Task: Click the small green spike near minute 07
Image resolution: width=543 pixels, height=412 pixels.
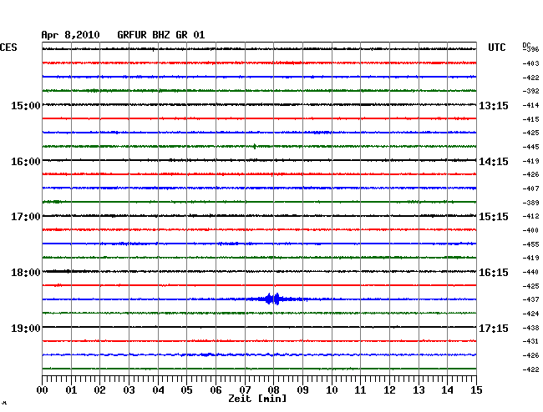Action: 255,146
